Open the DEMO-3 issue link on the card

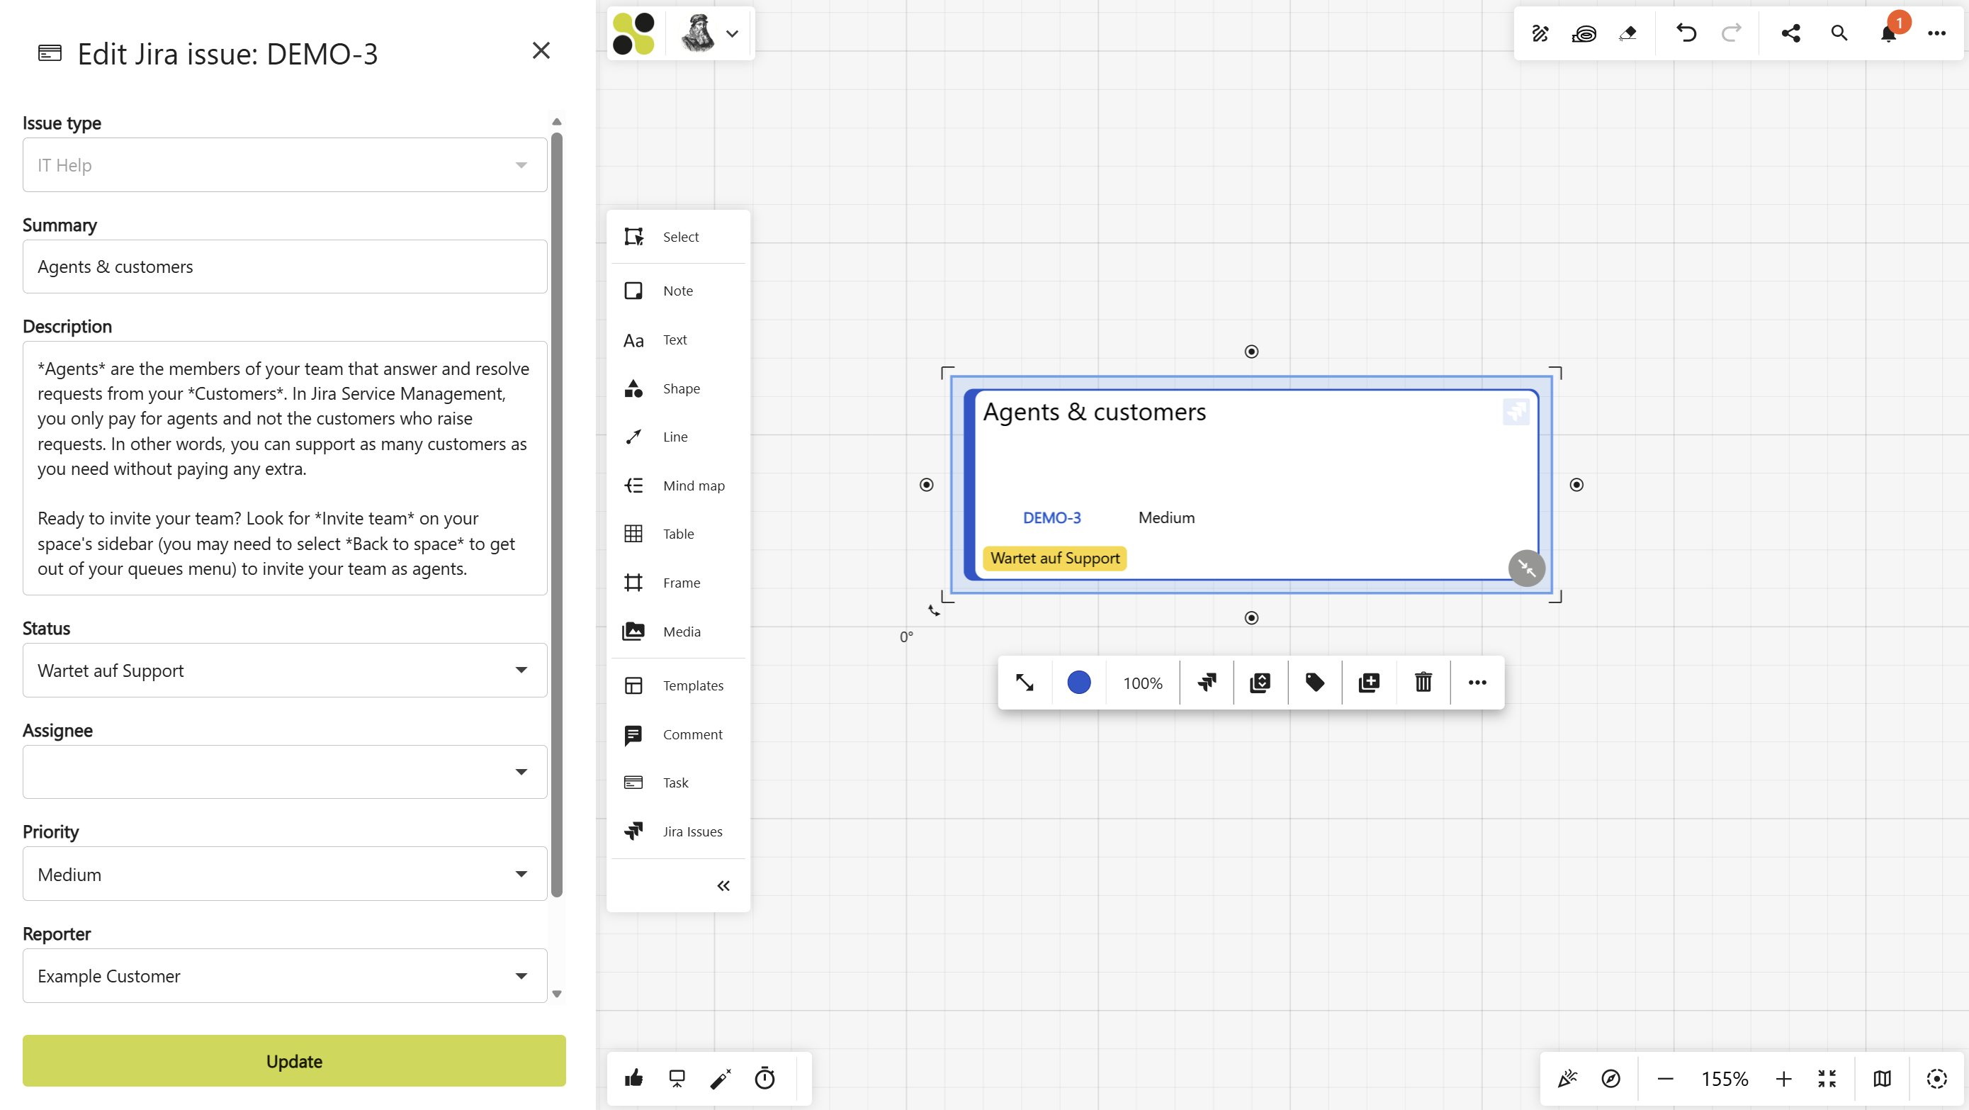point(1051,517)
